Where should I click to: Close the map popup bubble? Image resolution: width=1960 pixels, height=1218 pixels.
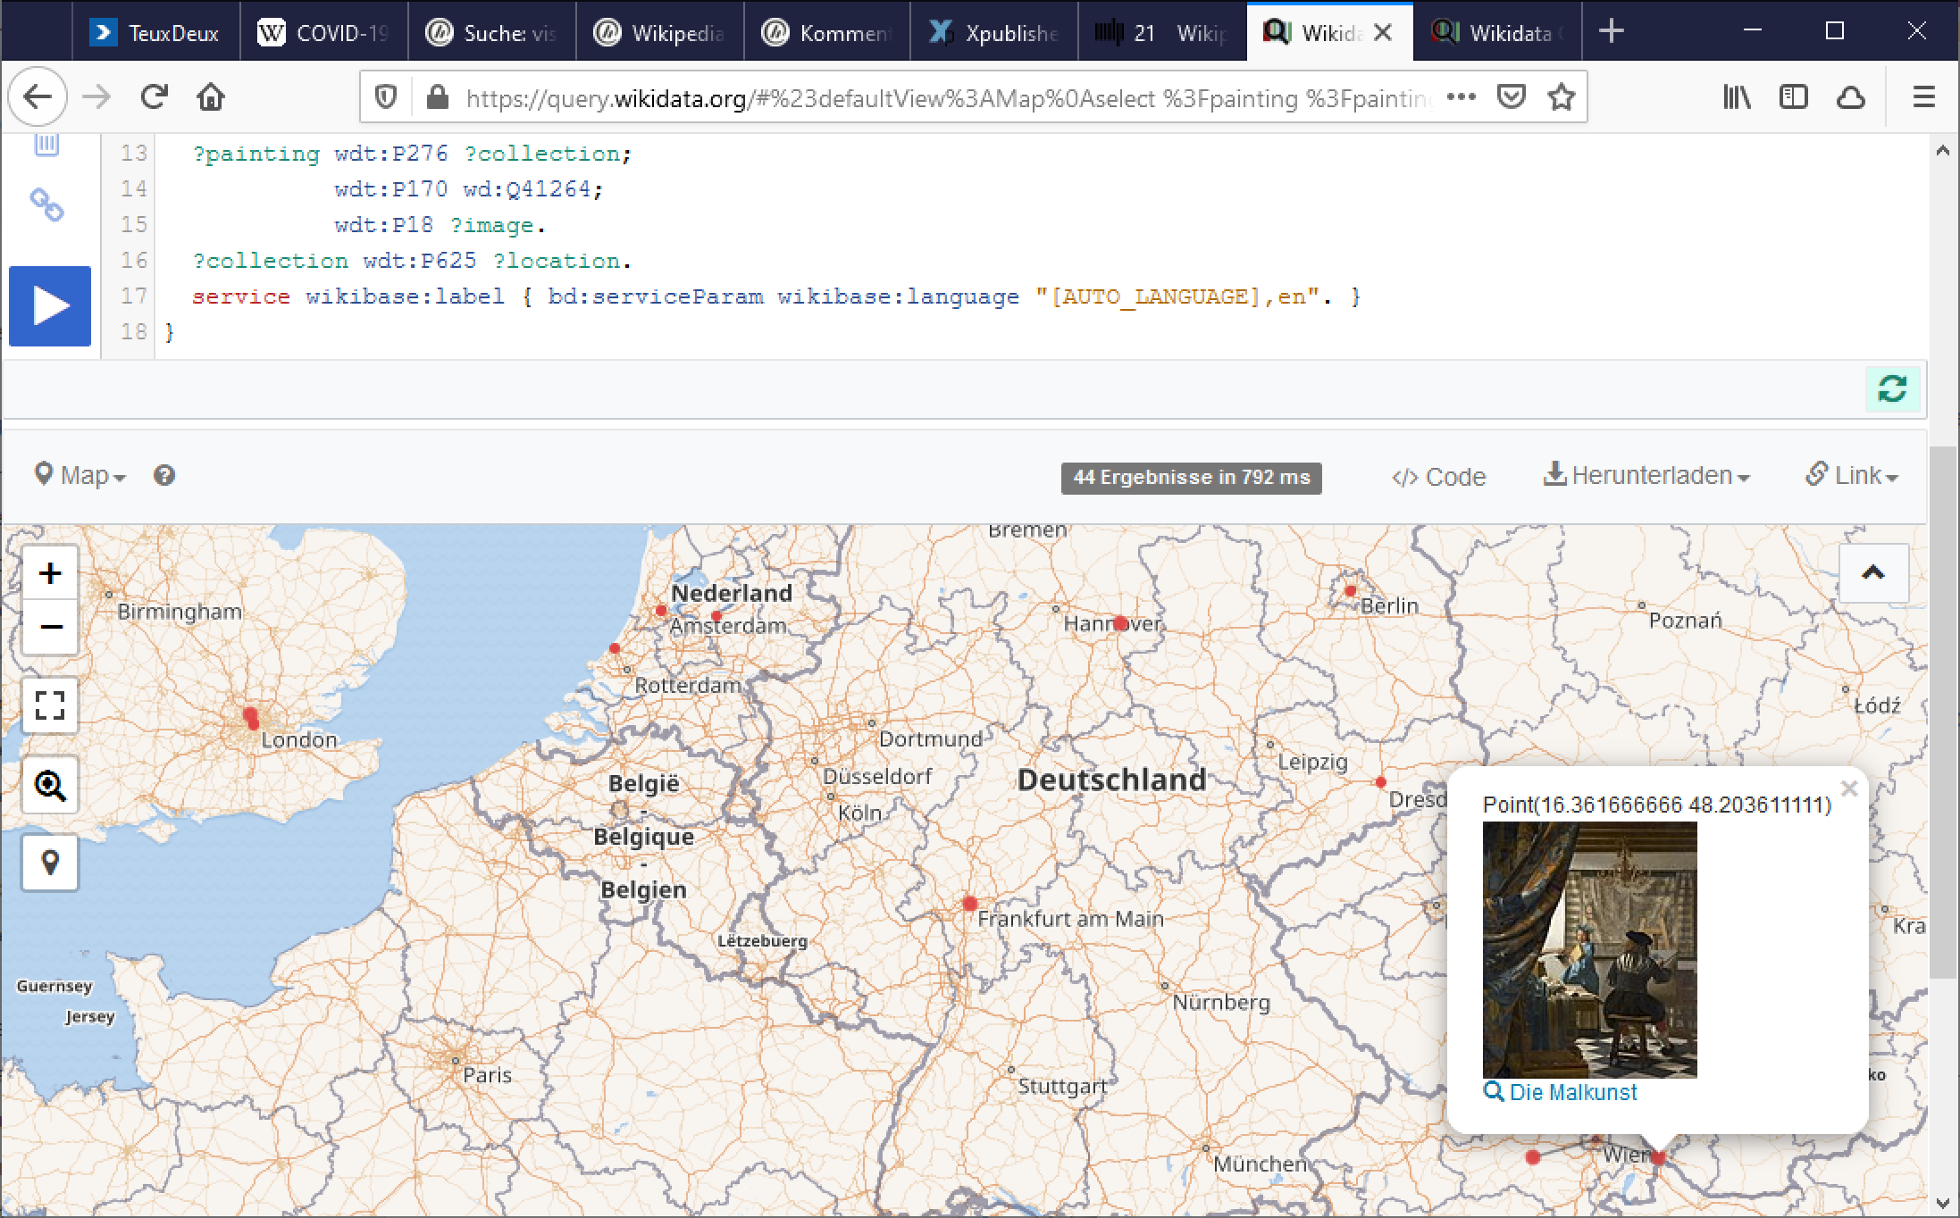click(x=1849, y=788)
